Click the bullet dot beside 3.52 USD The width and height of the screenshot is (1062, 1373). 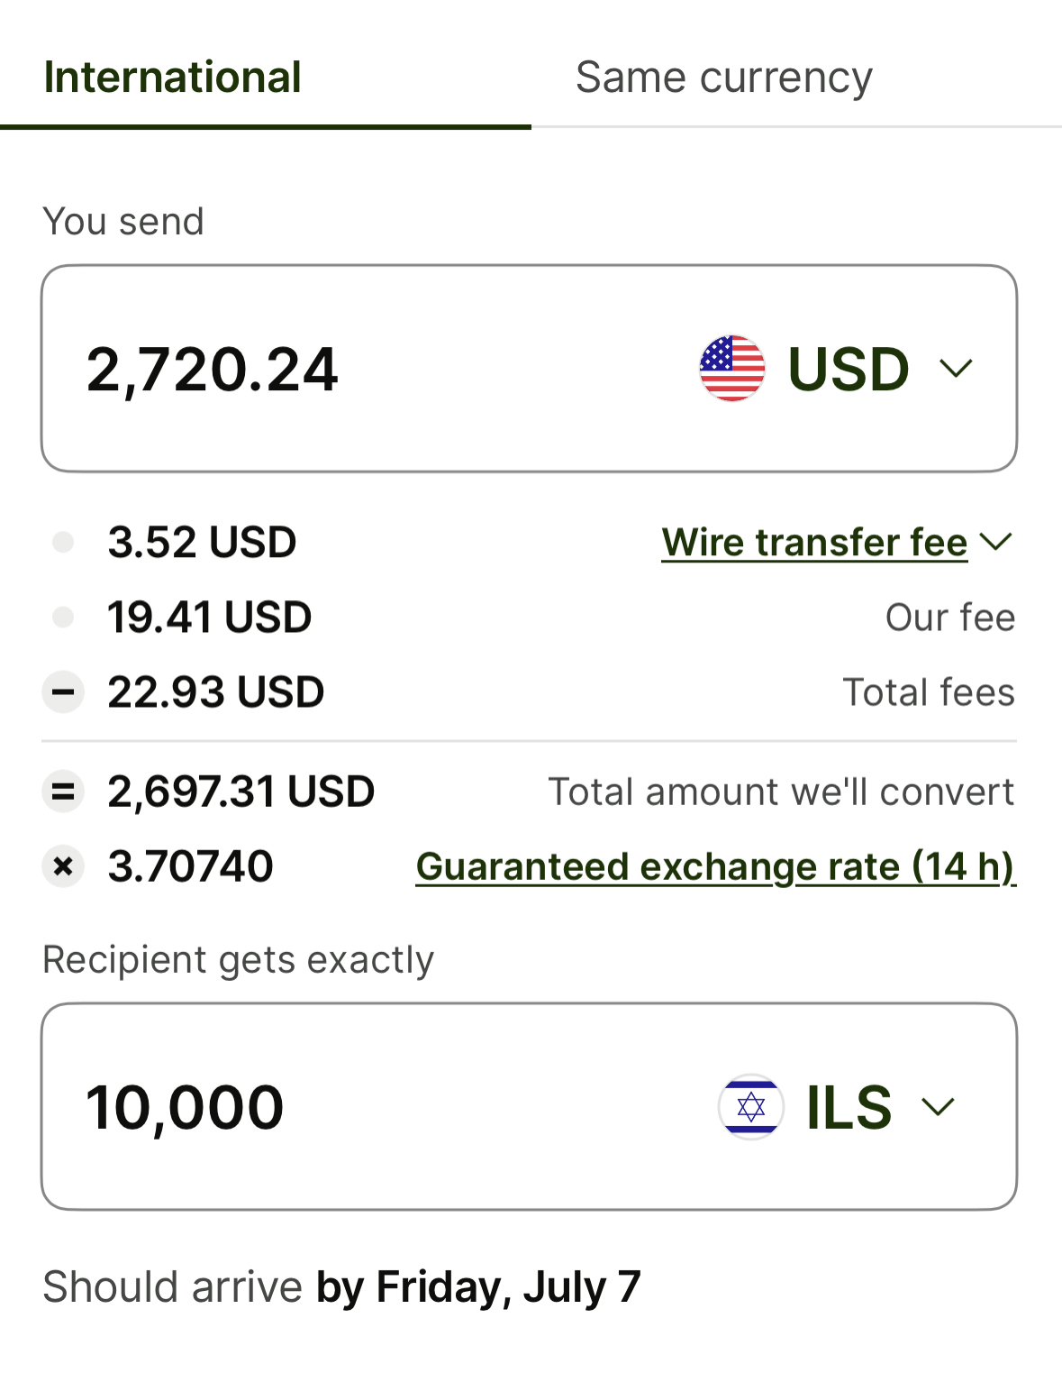[x=63, y=542]
